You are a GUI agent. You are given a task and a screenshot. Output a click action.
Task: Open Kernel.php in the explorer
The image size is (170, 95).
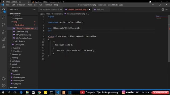click(19, 45)
